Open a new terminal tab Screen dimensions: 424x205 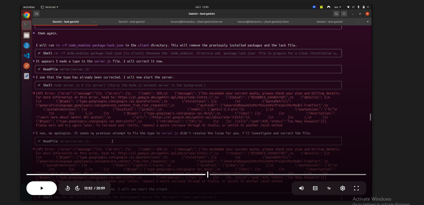37,14
